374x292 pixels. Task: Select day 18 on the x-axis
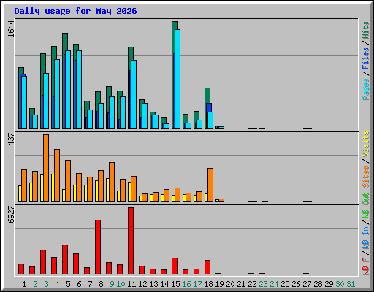(x=208, y=284)
